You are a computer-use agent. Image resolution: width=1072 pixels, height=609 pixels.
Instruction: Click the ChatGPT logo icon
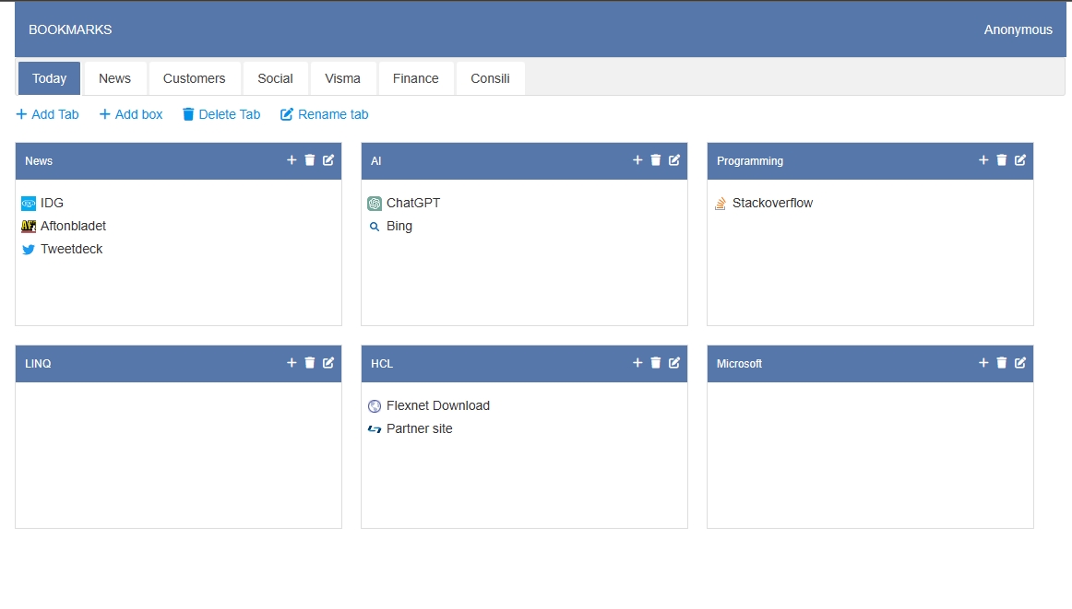pyautogui.click(x=375, y=204)
